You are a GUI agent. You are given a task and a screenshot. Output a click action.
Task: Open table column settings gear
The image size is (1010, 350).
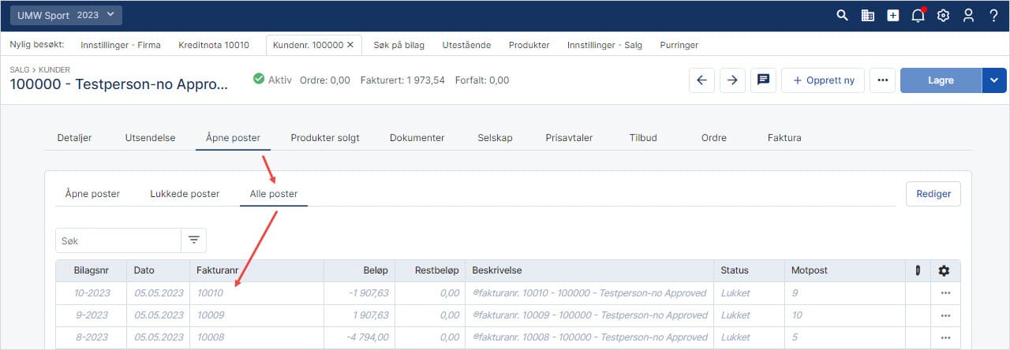point(944,270)
